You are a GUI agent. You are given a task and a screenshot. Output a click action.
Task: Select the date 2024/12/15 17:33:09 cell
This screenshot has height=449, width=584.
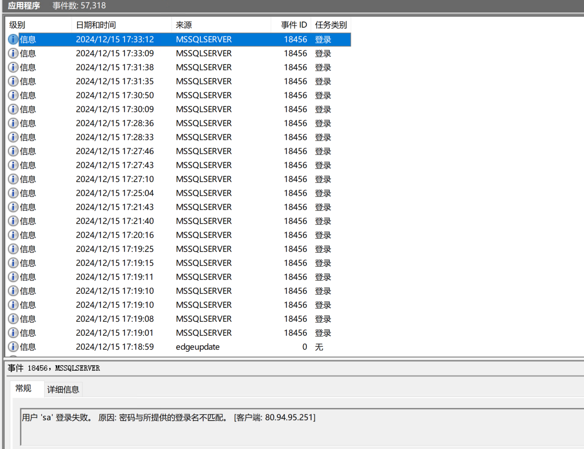tap(115, 54)
